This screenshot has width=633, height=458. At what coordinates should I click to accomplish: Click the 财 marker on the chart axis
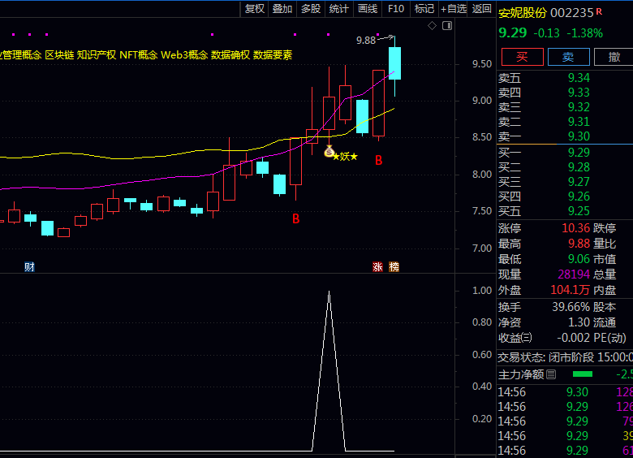coord(29,267)
